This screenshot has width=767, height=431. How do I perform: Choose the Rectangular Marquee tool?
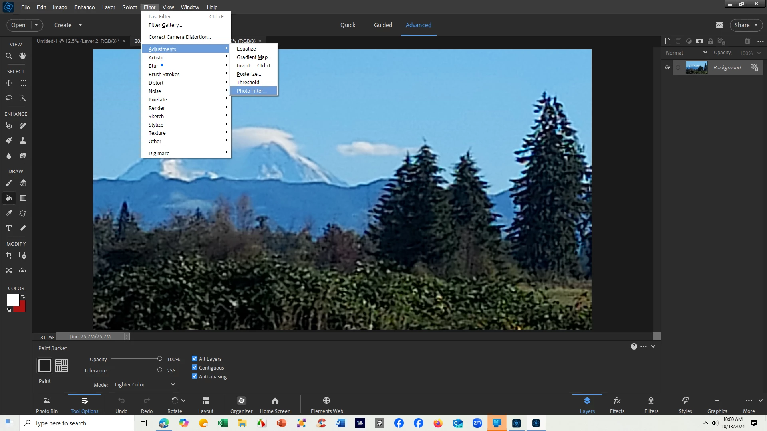click(x=23, y=83)
